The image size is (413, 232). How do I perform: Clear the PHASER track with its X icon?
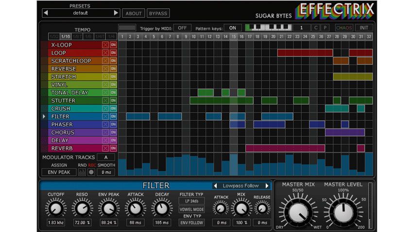coord(105,124)
